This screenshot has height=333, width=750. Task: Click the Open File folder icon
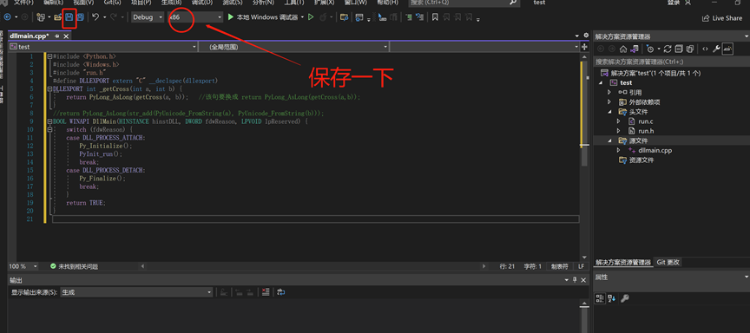[58, 17]
